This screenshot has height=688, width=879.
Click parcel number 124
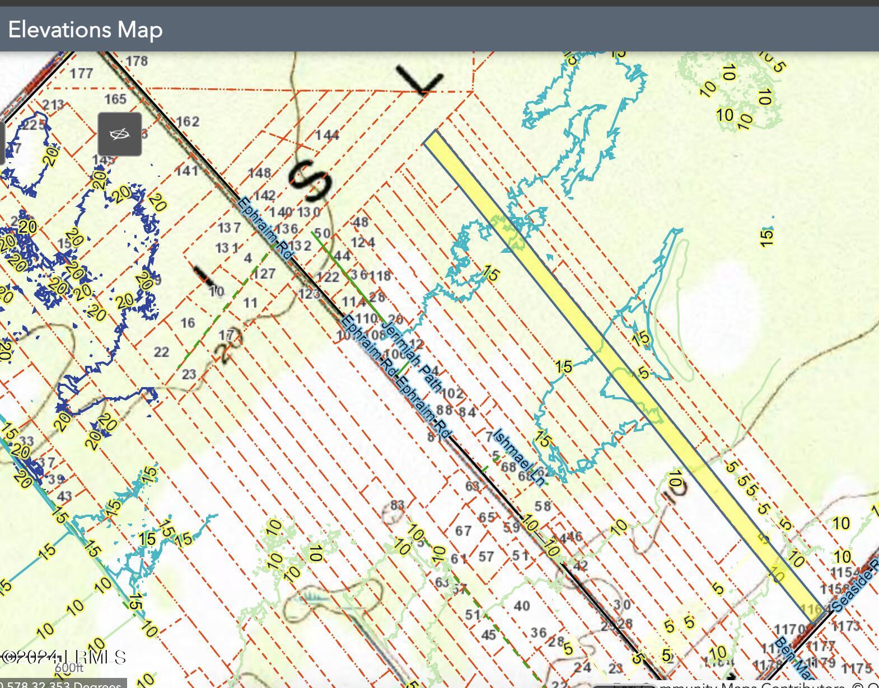coord(363,243)
